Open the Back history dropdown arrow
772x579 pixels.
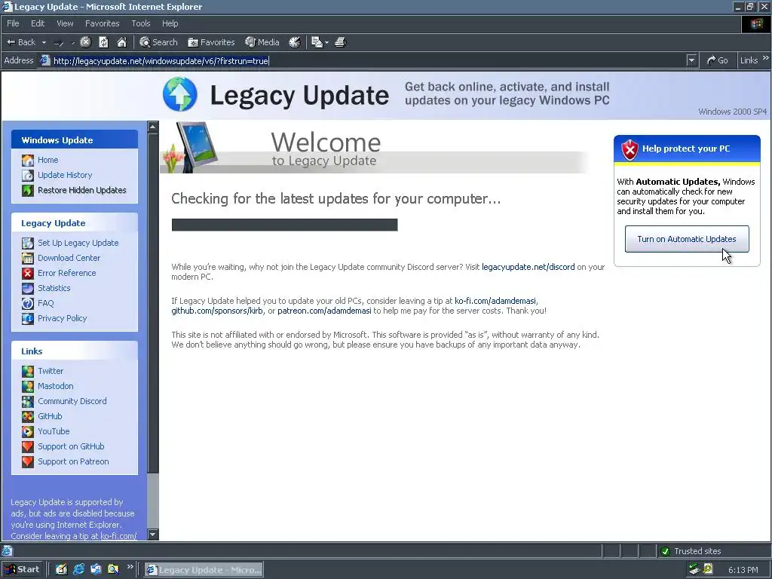tap(44, 42)
